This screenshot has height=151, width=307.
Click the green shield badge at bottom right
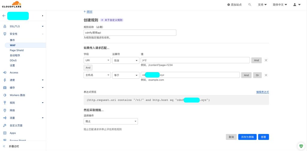click(301, 146)
